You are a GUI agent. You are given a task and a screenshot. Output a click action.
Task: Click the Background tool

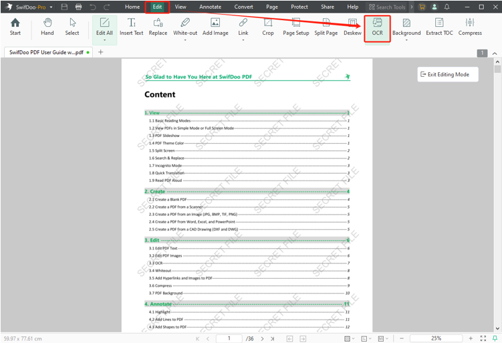click(406, 27)
